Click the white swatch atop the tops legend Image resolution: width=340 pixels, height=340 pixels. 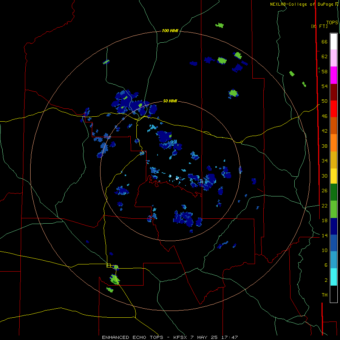334,42
